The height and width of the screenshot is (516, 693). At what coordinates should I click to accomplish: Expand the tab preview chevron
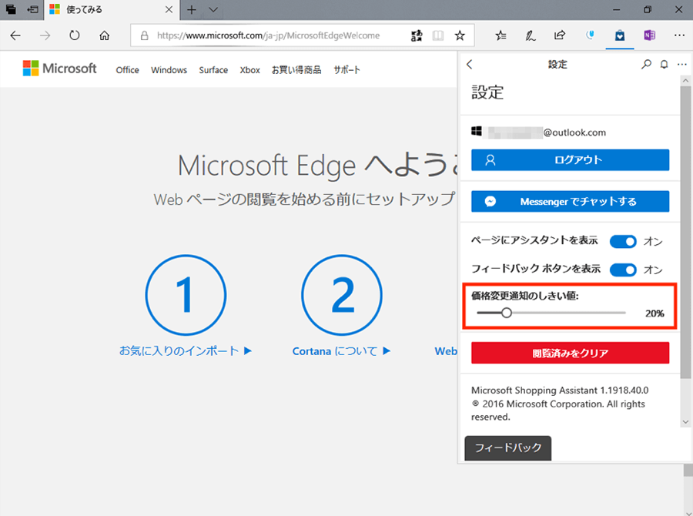click(213, 10)
